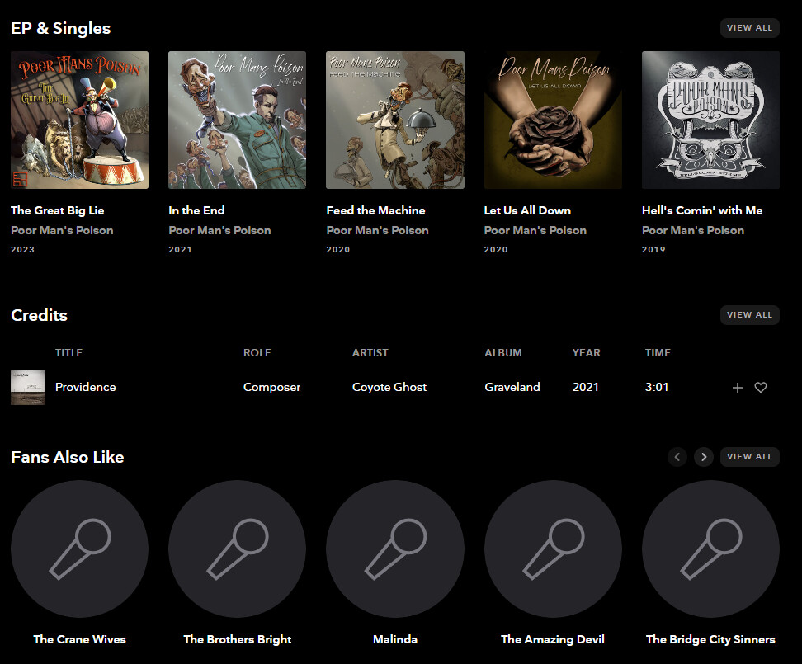Click the 2021 year cell for Providence
This screenshot has height=664, width=802.
click(586, 387)
